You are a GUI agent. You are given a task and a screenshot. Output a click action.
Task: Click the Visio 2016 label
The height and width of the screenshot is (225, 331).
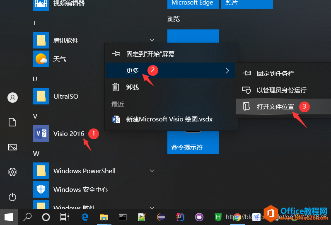(x=69, y=133)
